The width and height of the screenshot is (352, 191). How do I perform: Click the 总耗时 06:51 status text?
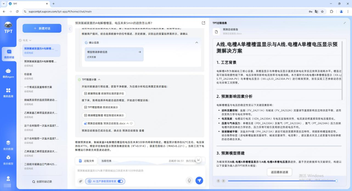pos(176,161)
